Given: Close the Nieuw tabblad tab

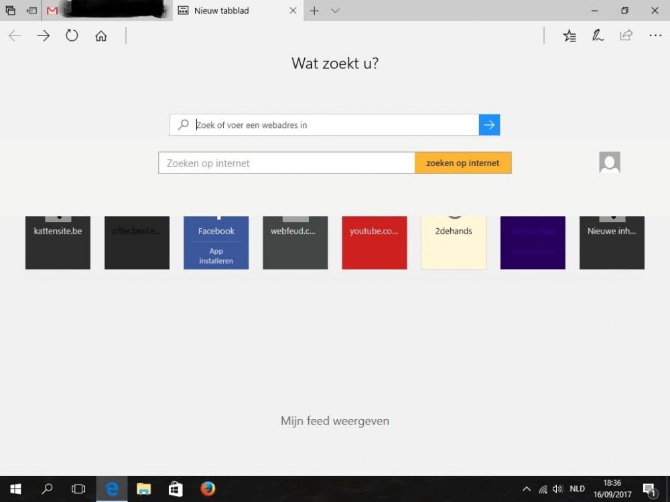Looking at the screenshot, I should click(293, 11).
